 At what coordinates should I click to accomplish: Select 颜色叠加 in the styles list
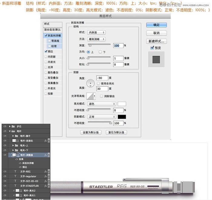tap(53, 73)
